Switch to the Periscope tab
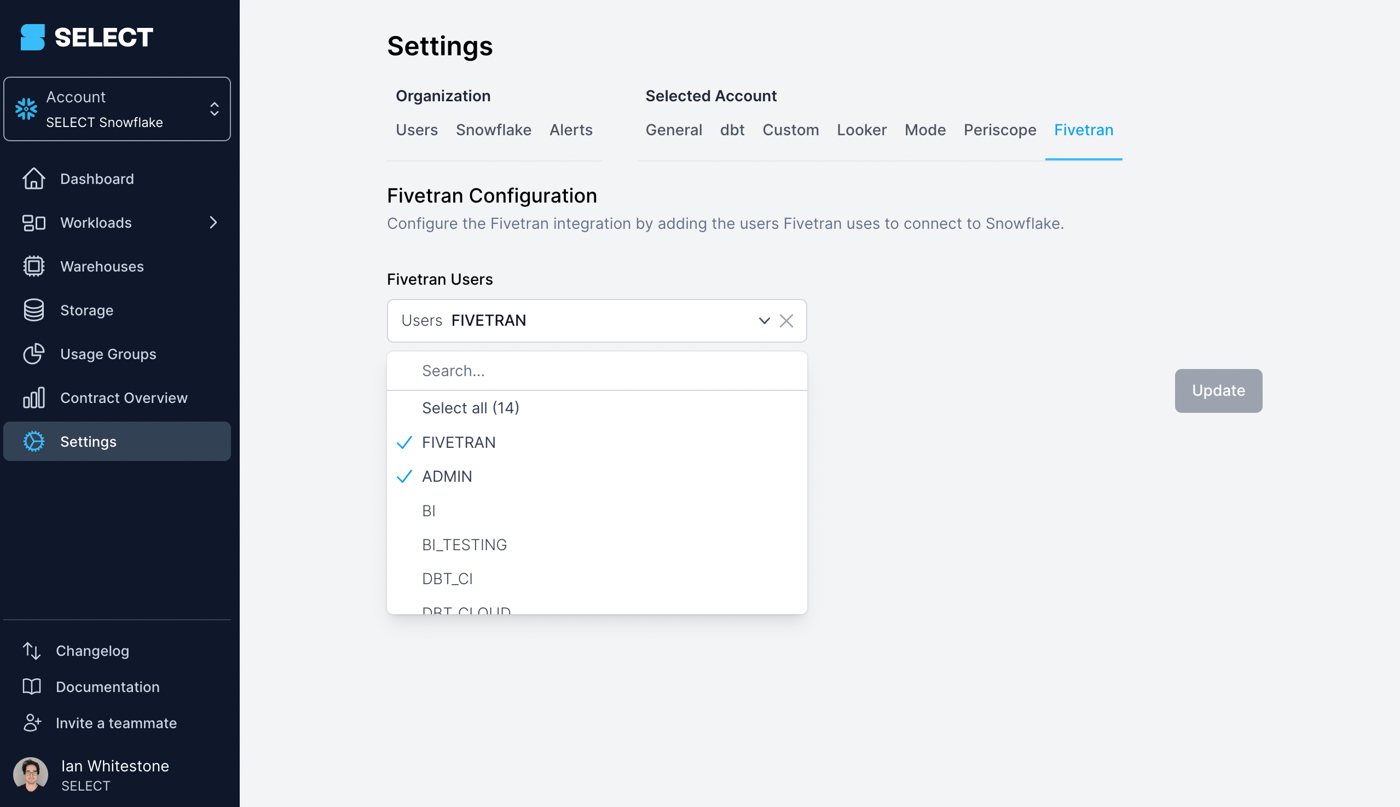 pos(1000,130)
